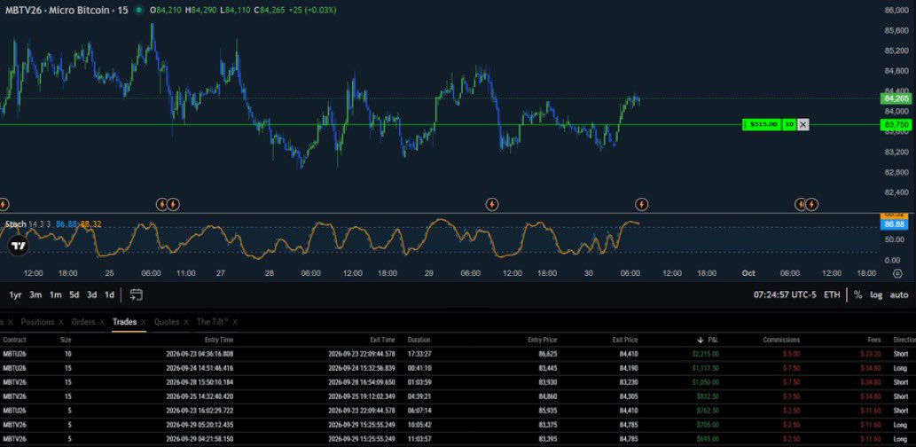The width and height of the screenshot is (916, 447).
Task: Click the position quantity 10 label
Action: click(789, 124)
